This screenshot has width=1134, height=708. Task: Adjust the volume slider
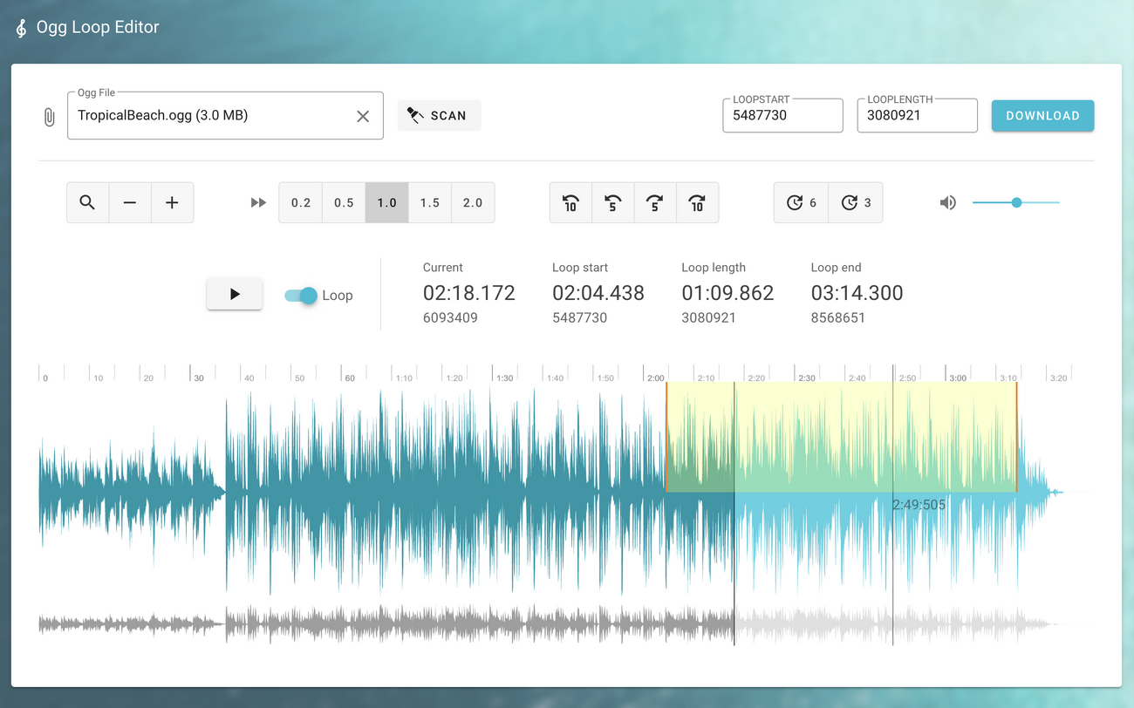1015,202
